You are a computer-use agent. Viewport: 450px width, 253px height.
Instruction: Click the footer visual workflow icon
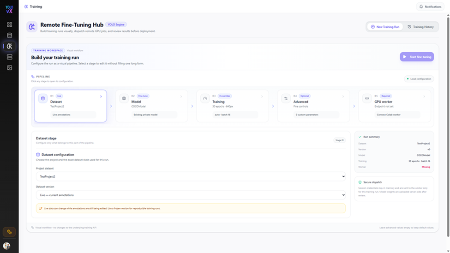tap(32, 228)
